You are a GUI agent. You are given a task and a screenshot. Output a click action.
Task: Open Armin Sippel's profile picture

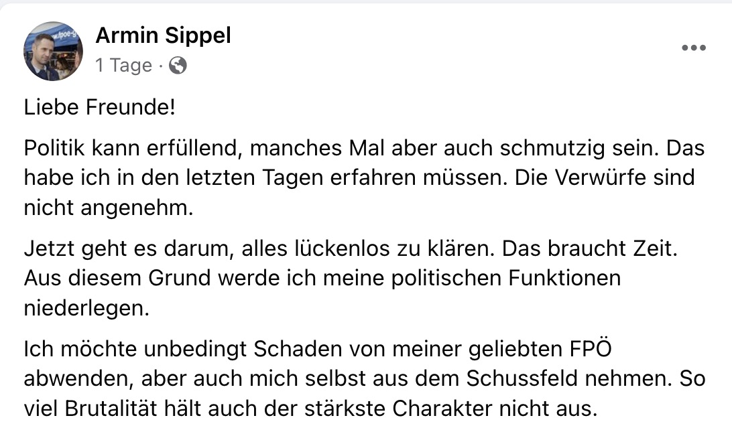(x=53, y=51)
